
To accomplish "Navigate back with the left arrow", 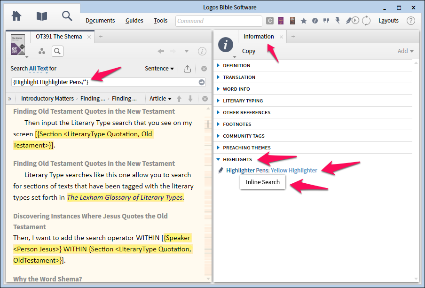I will click(x=161, y=51).
